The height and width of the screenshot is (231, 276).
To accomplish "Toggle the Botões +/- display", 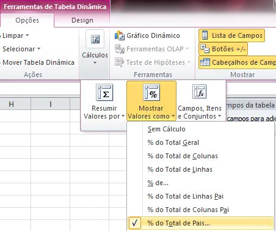I will pyautogui.click(x=223, y=49).
